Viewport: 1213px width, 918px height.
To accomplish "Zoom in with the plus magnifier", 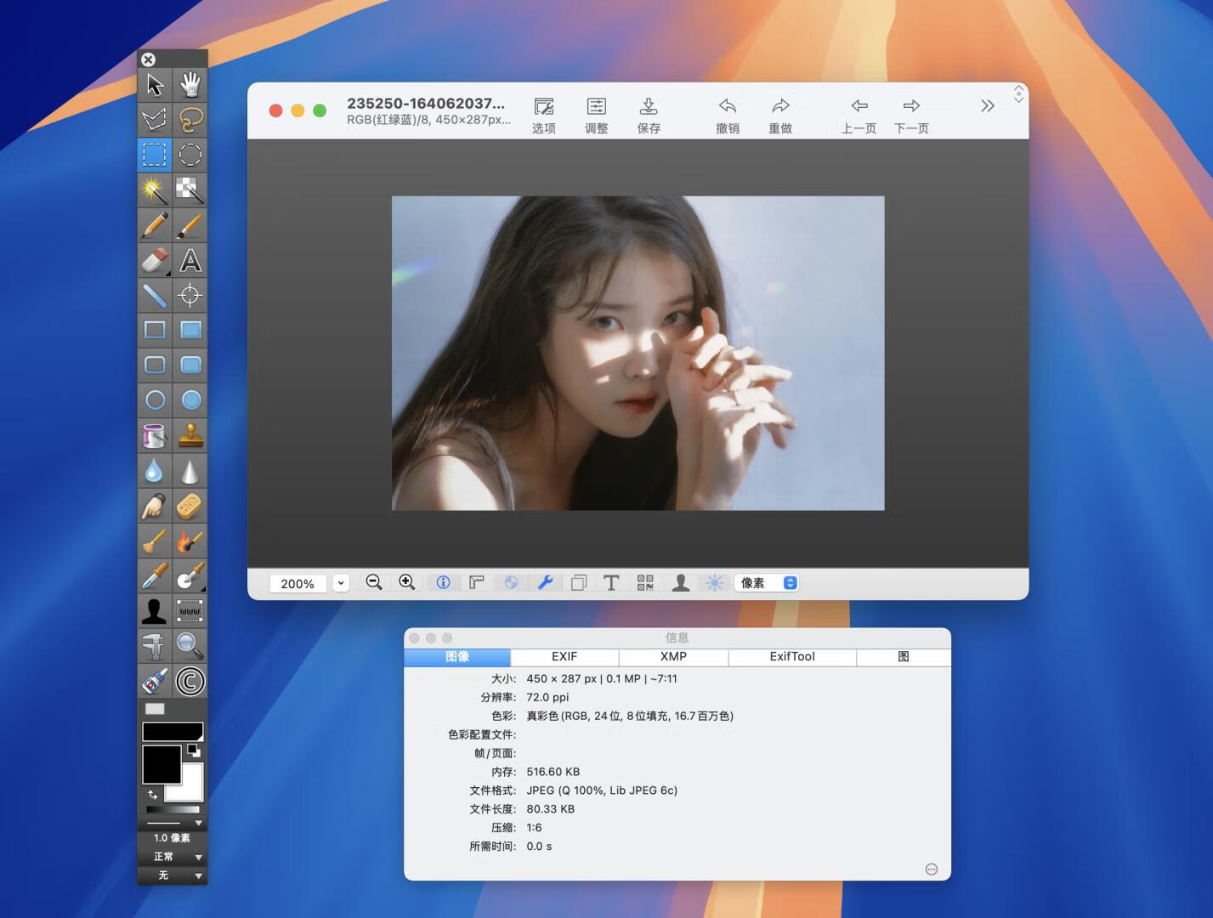I will coord(407,582).
